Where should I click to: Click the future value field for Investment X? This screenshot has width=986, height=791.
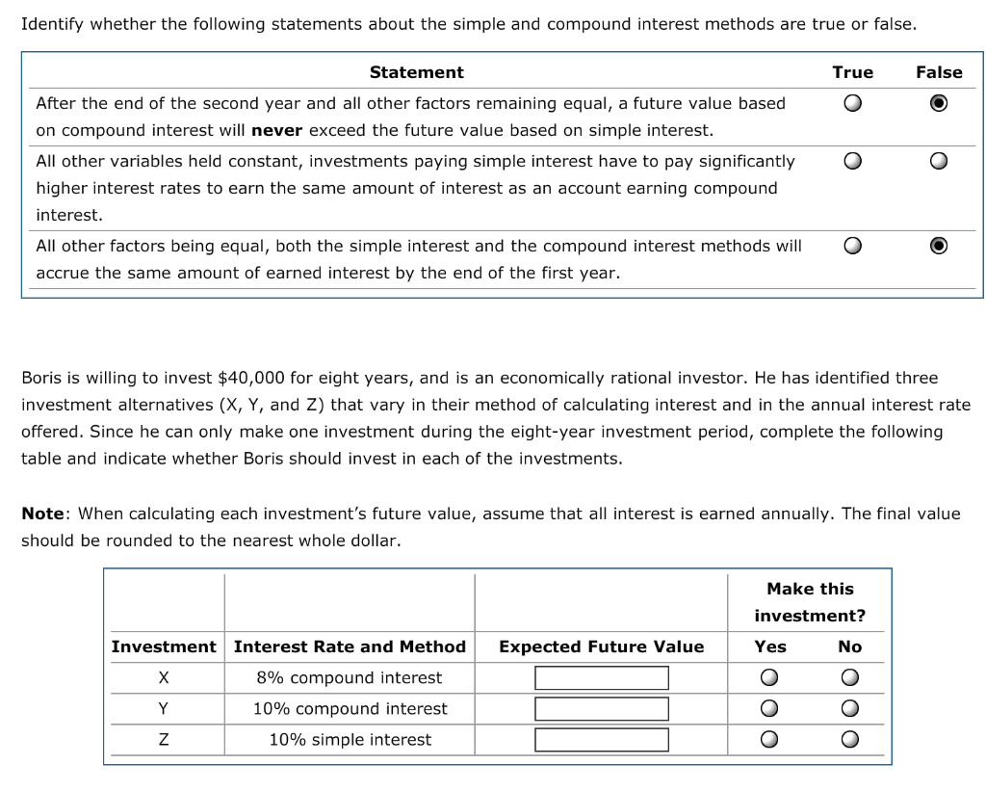pyautogui.click(x=600, y=677)
